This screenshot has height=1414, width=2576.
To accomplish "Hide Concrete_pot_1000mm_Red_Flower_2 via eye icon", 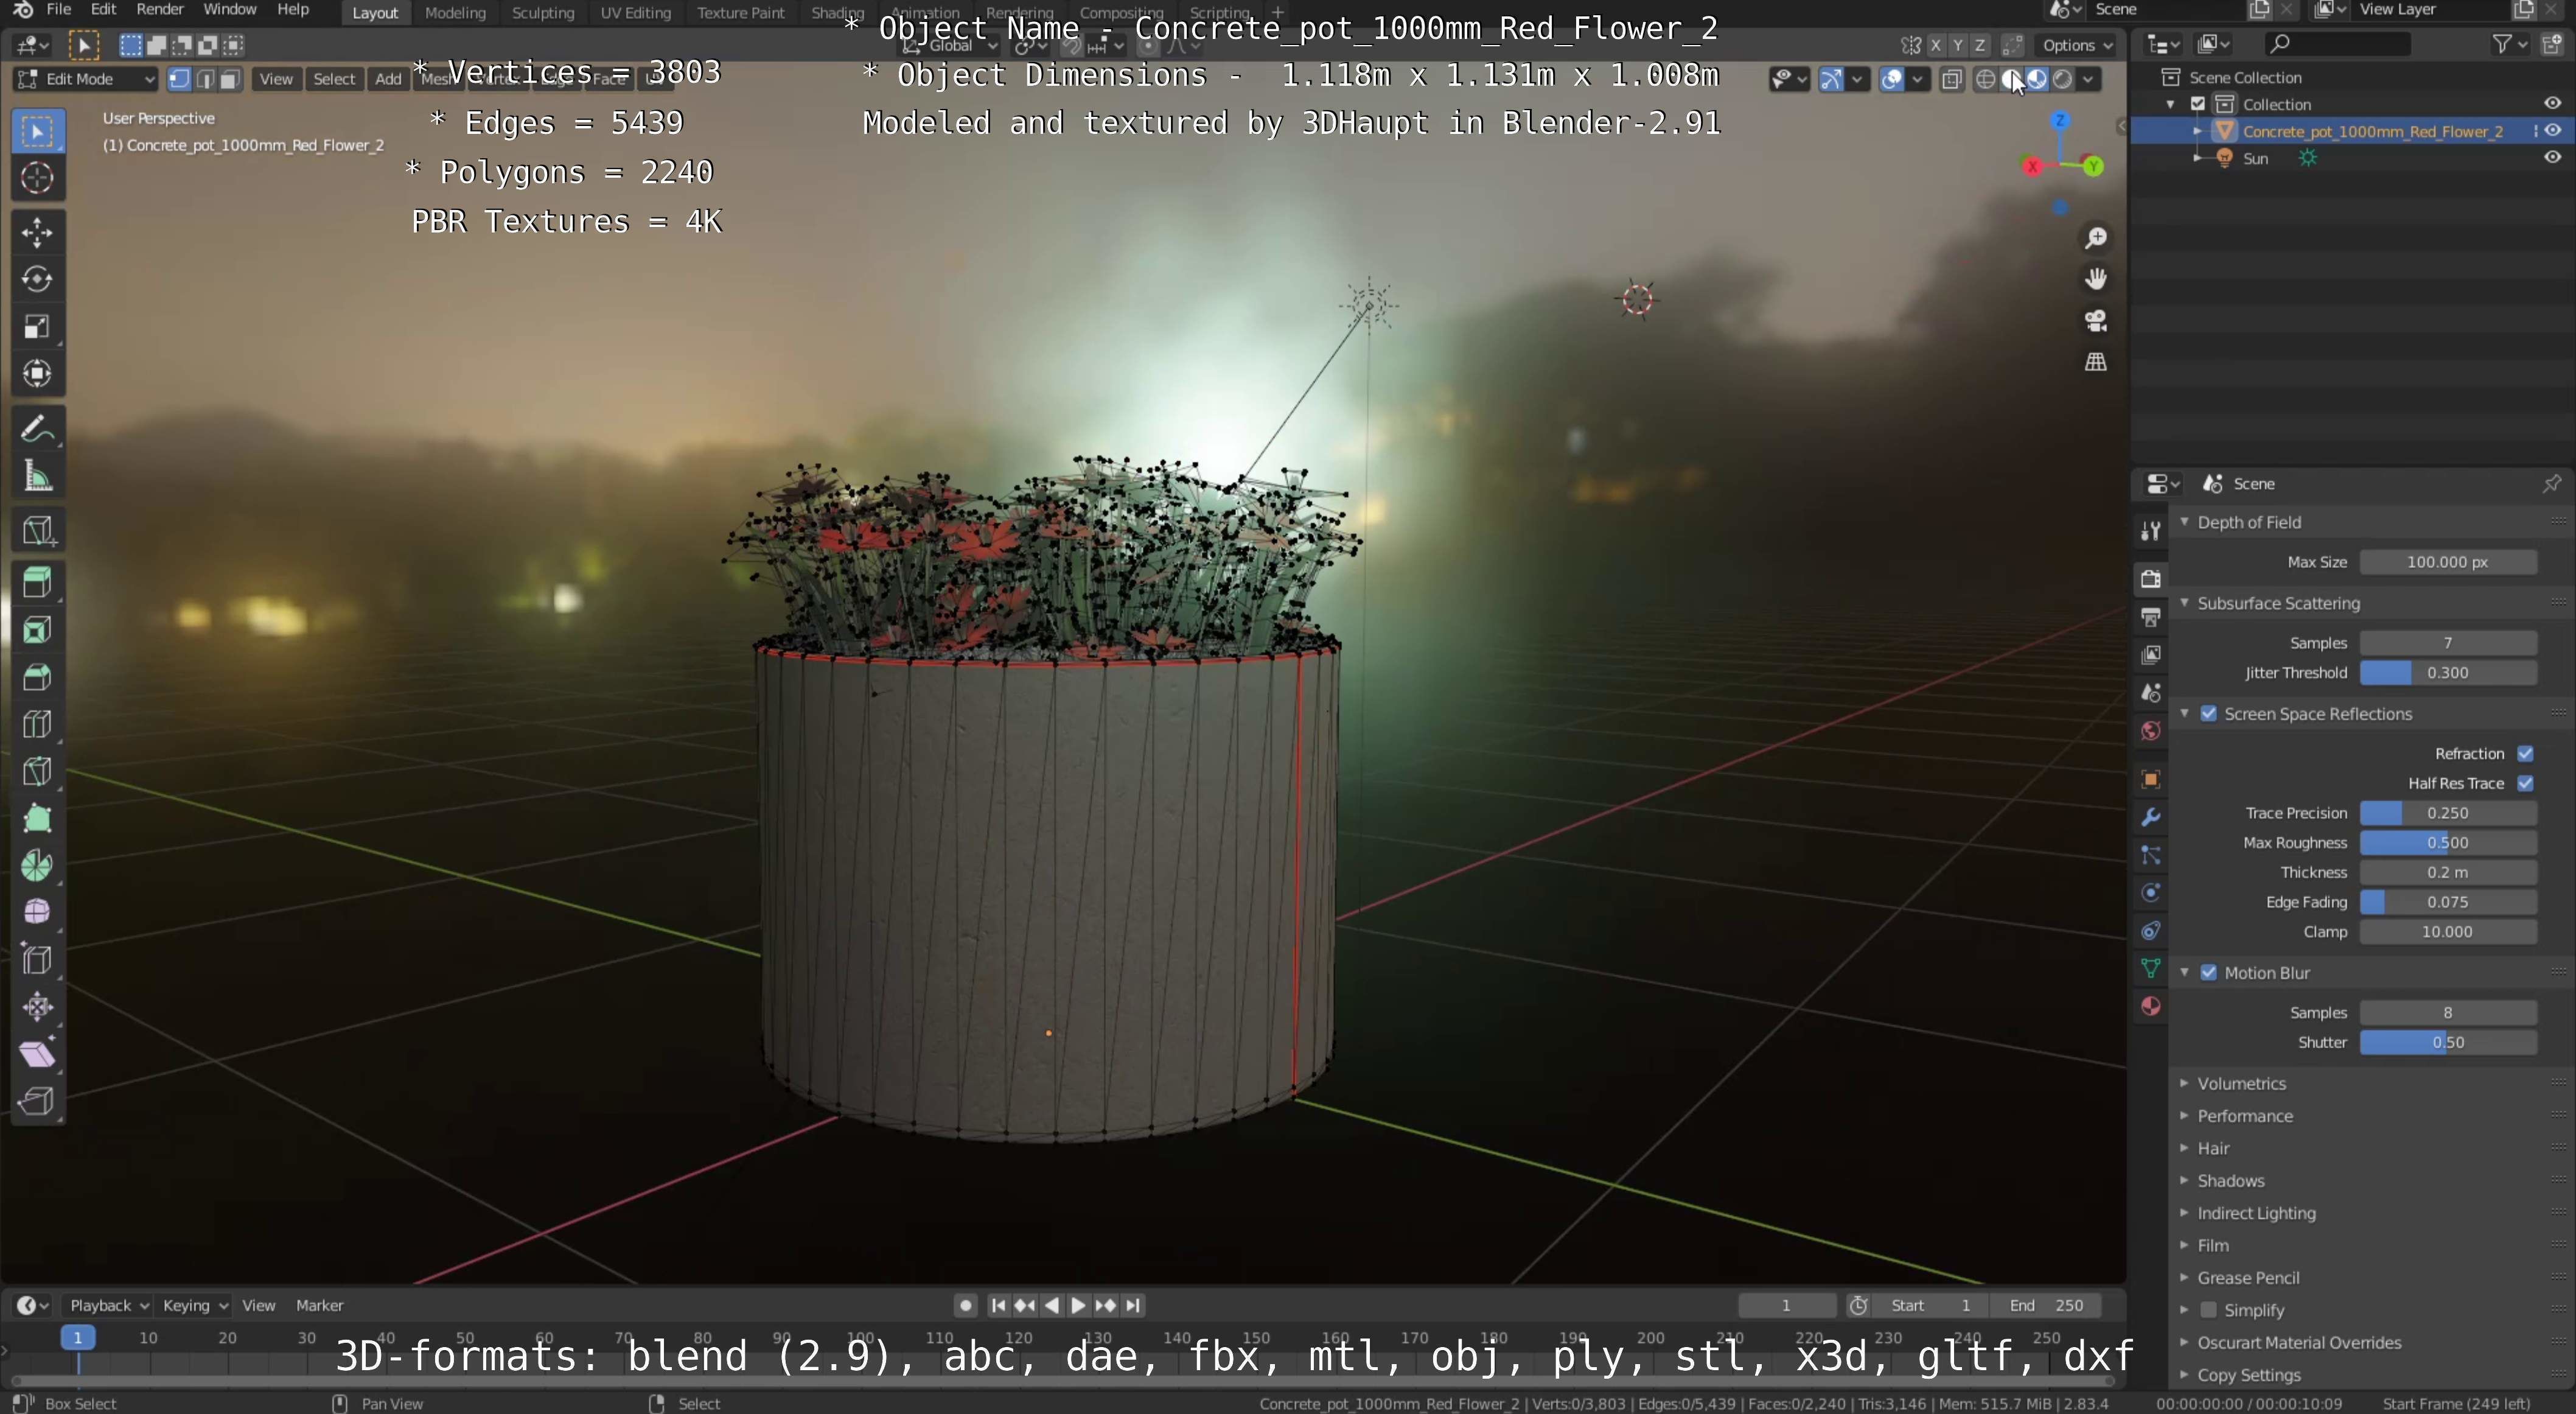I will pyautogui.click(x=2552, y=130).
